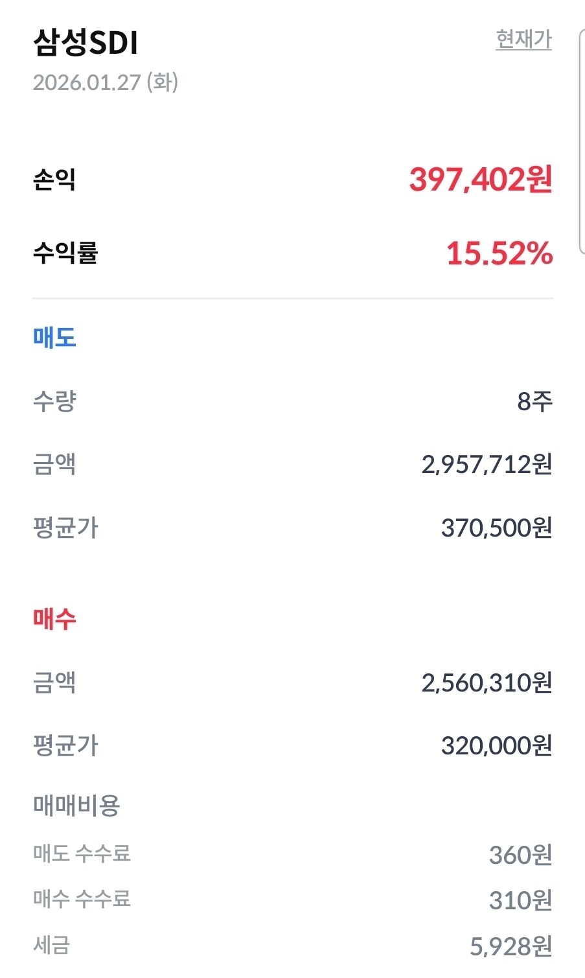Tap the 삼성SDI stock title
The image size is (585, 978).
pyautogui.click(x=86, y=43)
